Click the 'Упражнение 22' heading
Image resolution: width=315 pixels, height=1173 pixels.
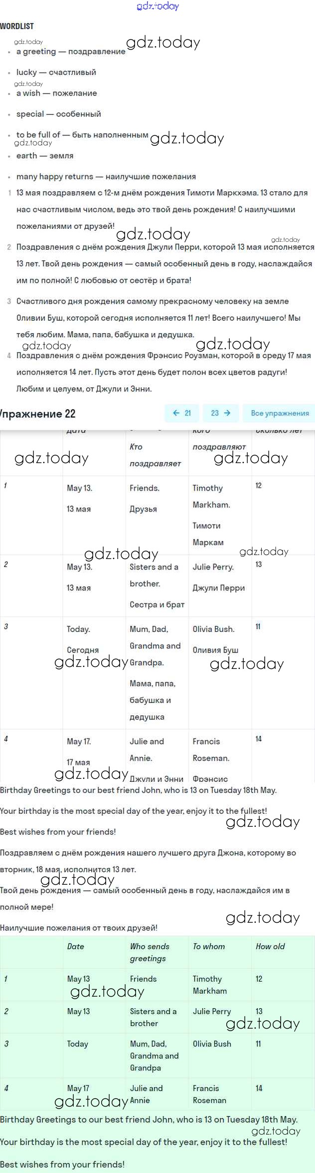[x=38, y=414]
